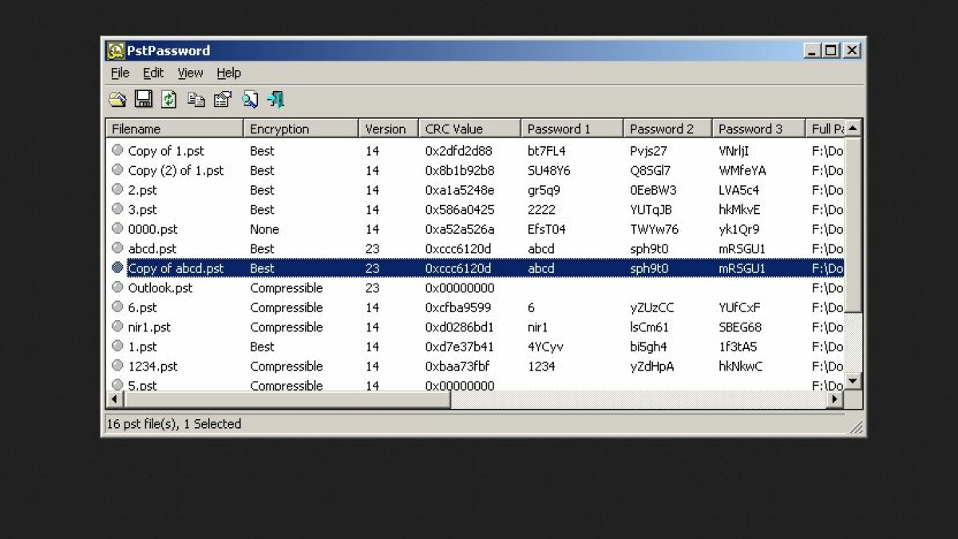Sort by the CRC Value column header
The height and width of the screenshot is (539, 958).
(x=469, y=129)
